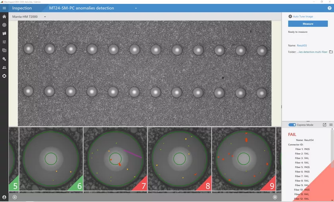Screen dimensions: 334x202
Task: Click the lifebuoy support sidebar icon
Action: [4, 76]
